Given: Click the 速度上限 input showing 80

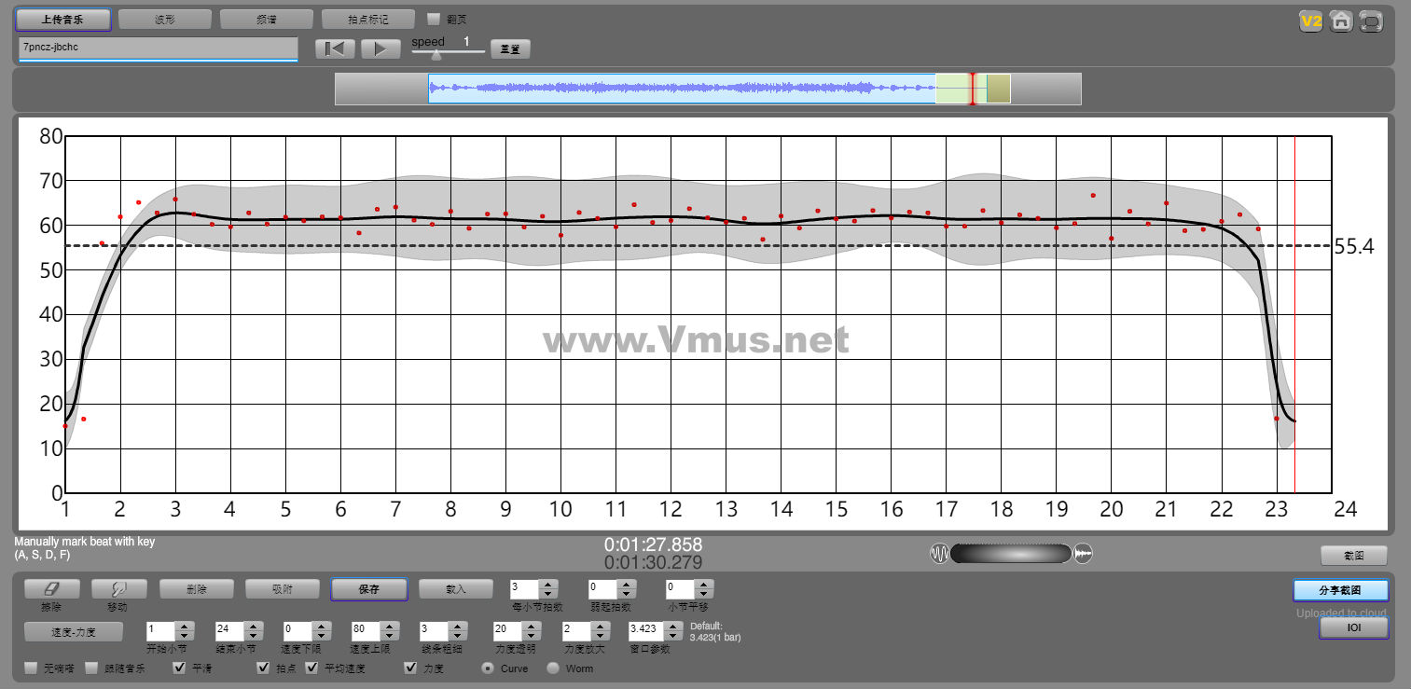Looking at the screenshot, I should pos(367,631).
